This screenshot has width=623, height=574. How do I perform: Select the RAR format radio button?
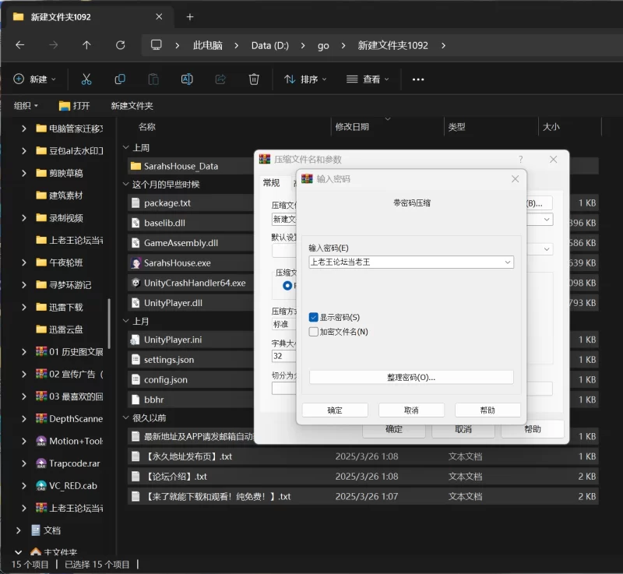(x=287, y=285)
